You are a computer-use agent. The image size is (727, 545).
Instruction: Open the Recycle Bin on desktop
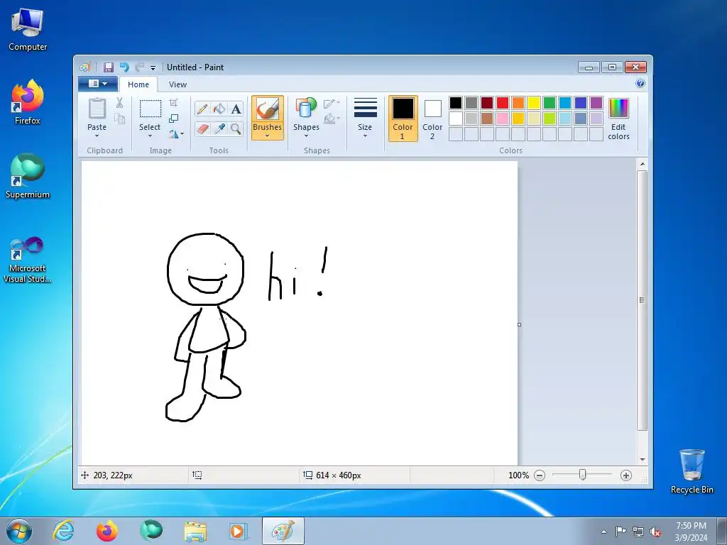point(692,471)
